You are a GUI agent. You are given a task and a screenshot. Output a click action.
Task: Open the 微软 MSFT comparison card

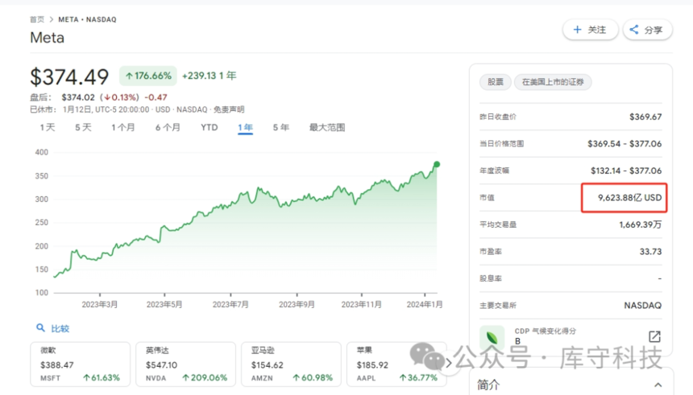pos(80,364)
